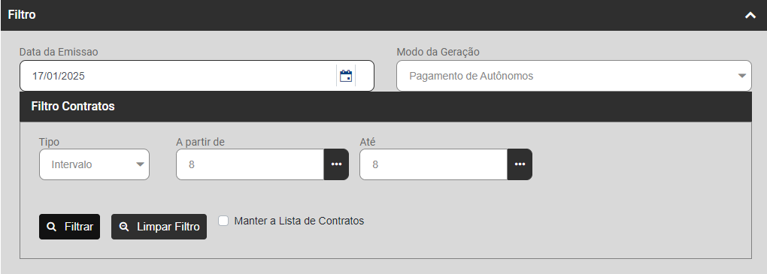Click the Filtro header title
Viewport: 767px width, 274px height.
pyautogui.click(x=22, y=15)
